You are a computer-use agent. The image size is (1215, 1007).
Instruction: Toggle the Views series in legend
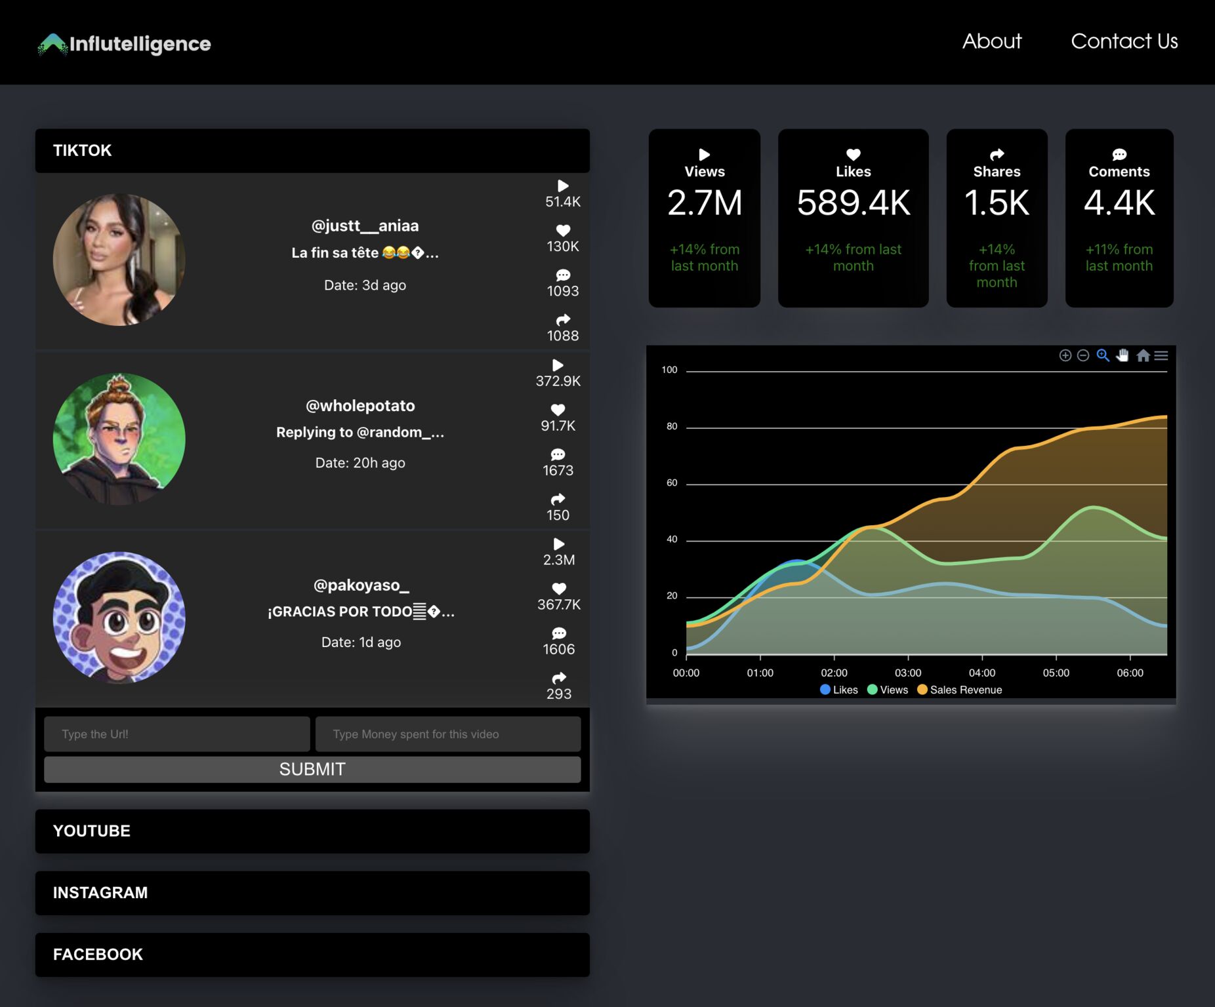pyautogui.click(x=888, y=690)
